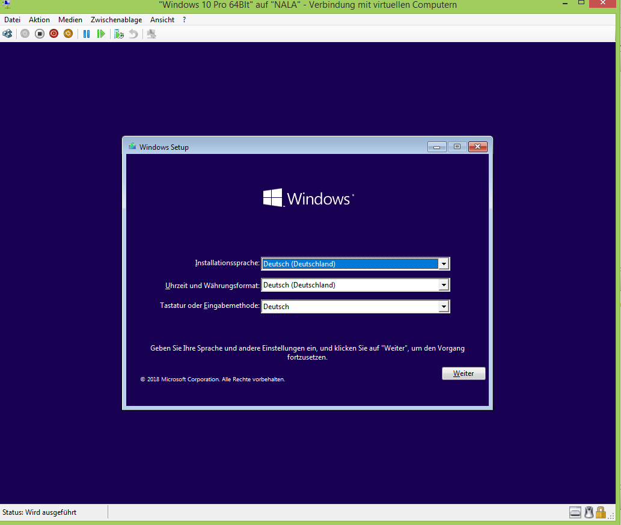This screenshot has height=525, width=621.
Task: Click the Status: Wird ausgeführt text
Action: [39, 512]
